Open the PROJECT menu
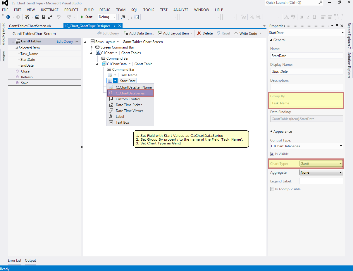The height and width of the screenshot is (271, 353). click(71, 10)
